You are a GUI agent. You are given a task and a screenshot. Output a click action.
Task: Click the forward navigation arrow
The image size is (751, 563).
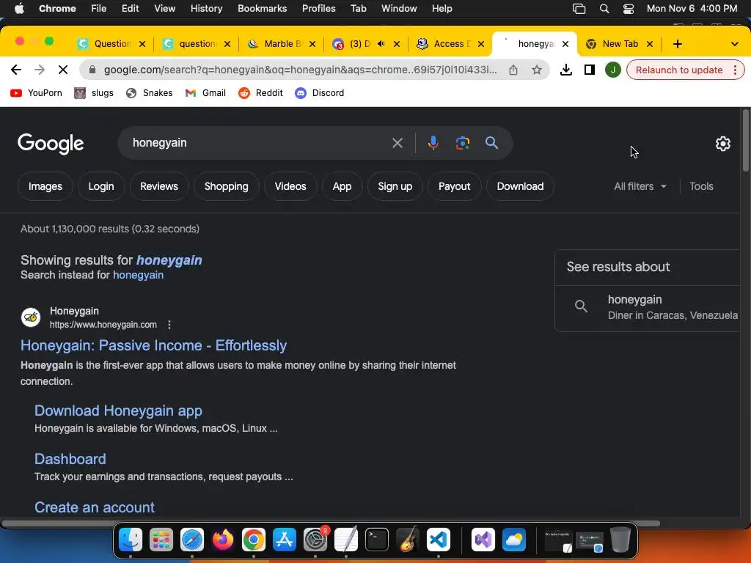click(x=40, y=70)
